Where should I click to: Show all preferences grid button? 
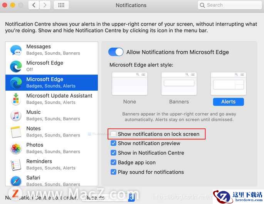[x=61, y=5]
